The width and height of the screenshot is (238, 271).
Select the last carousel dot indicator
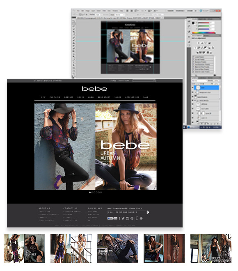pyautogui.click(x=101, y=192)
